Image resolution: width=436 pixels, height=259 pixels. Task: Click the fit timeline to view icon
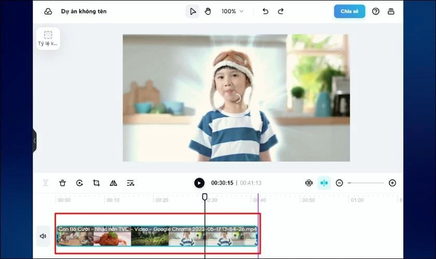tap(309, 183)
